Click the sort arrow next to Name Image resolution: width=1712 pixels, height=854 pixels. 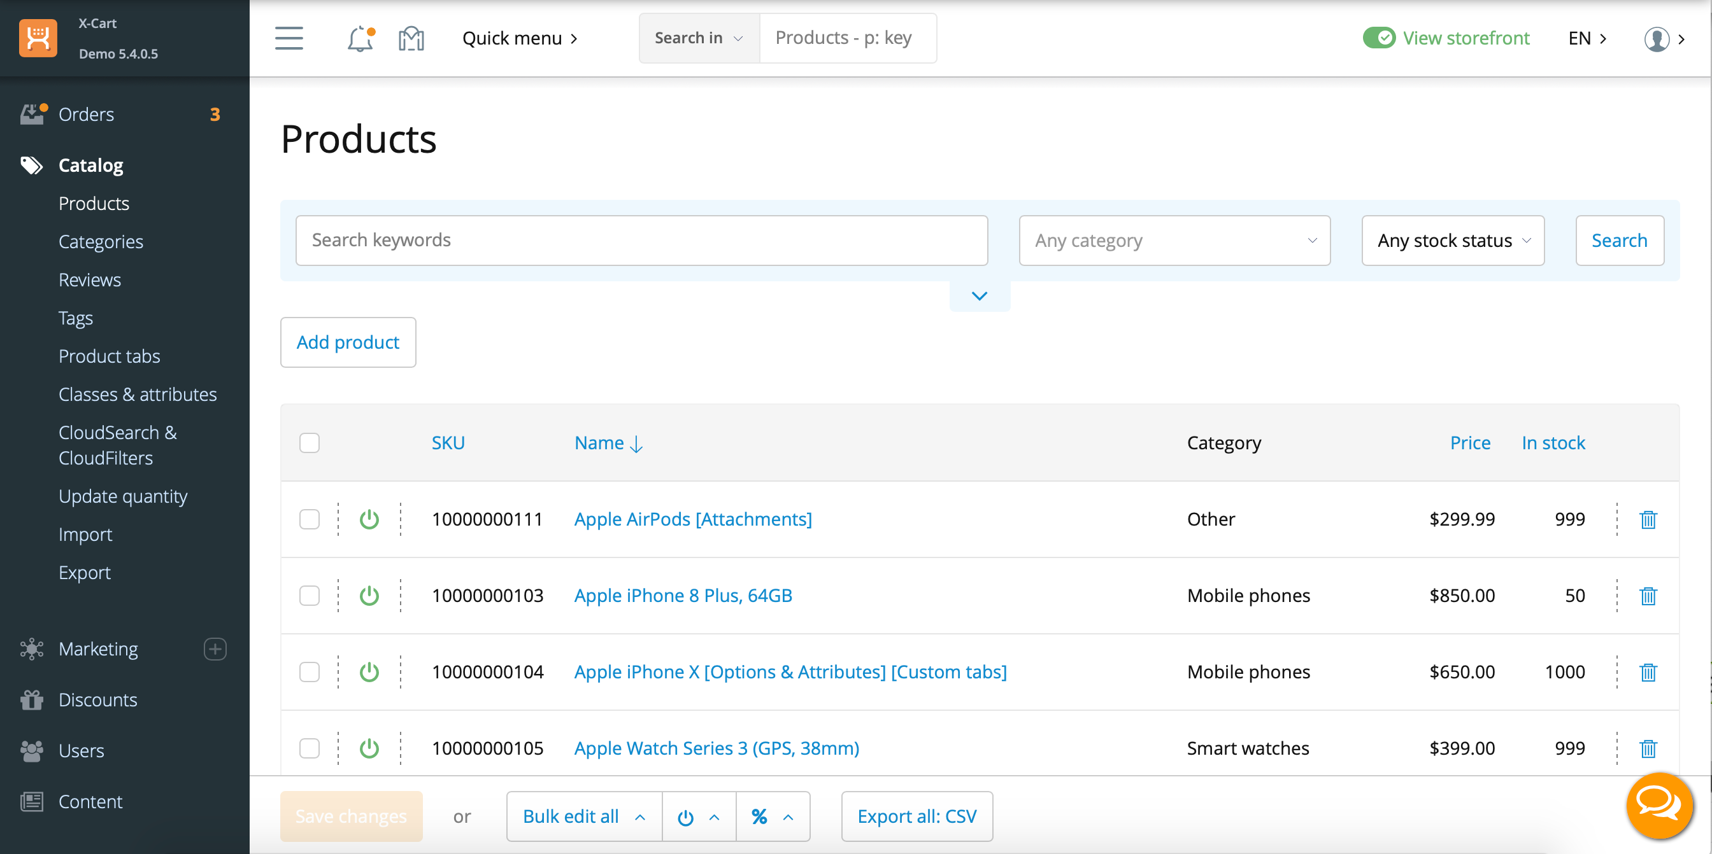coord(636,444)
